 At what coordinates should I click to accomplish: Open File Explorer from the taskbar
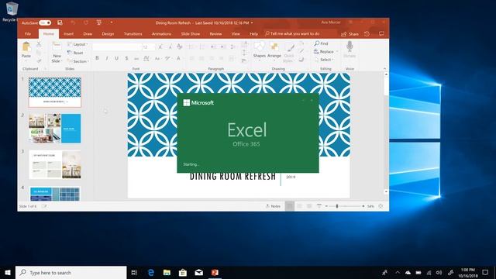pos(167,272)
